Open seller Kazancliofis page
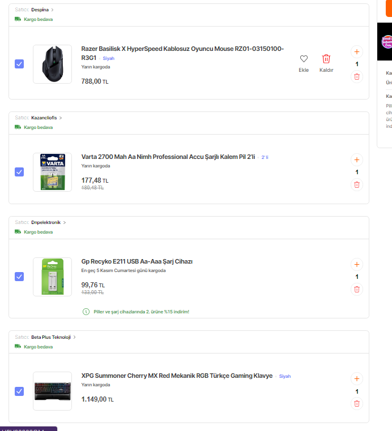Image resolution: width=392 pixels, height=431 pixels. click(44, 118)
